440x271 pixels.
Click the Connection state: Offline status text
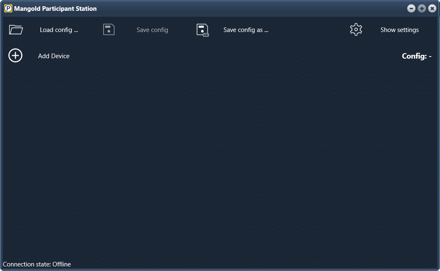pos(37,264)
